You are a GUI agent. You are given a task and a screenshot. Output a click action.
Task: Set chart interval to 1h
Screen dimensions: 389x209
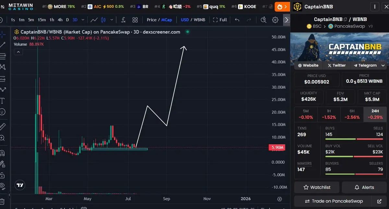tap(52, 20)
